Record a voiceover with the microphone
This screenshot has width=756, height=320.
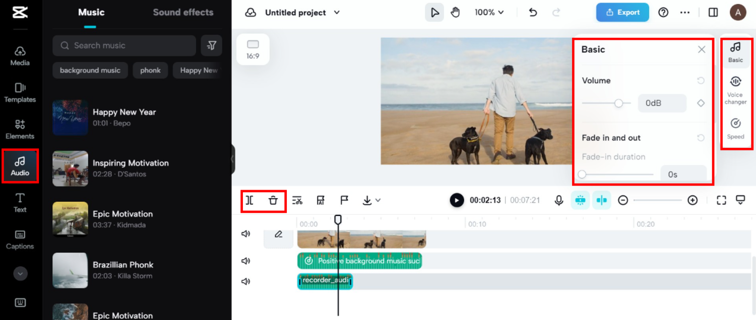(x=558, y=200)
